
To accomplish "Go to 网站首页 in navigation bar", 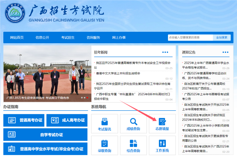I will point(17,37).
